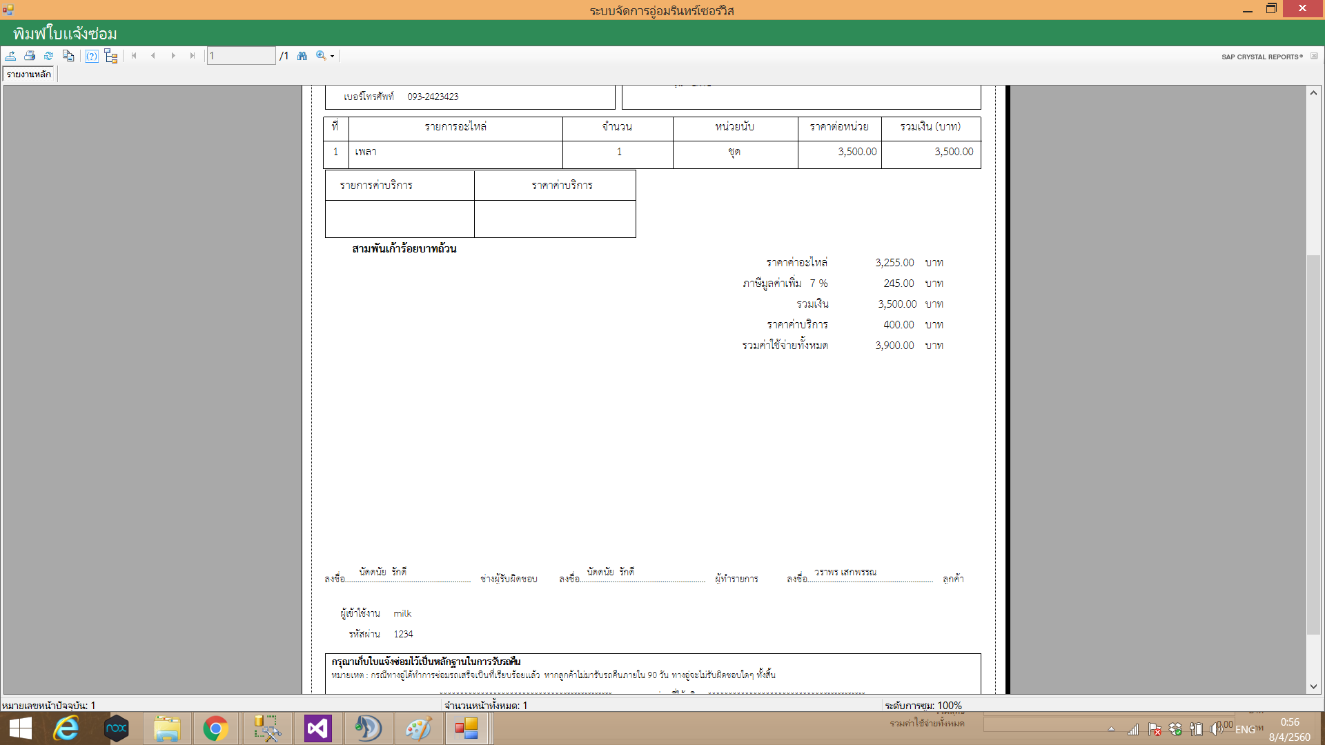Viewport: 1325px width, 745px height.
Task: Click the scroll down arrow
Action: pyautogui.click(x=1313, y=686)
